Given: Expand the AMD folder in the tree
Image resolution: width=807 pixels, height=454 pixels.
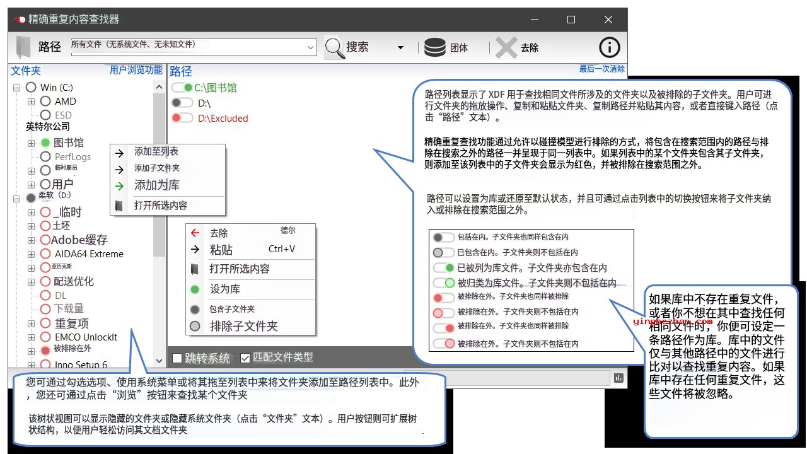Looking at the screenshot, I should tap(31, 101).
